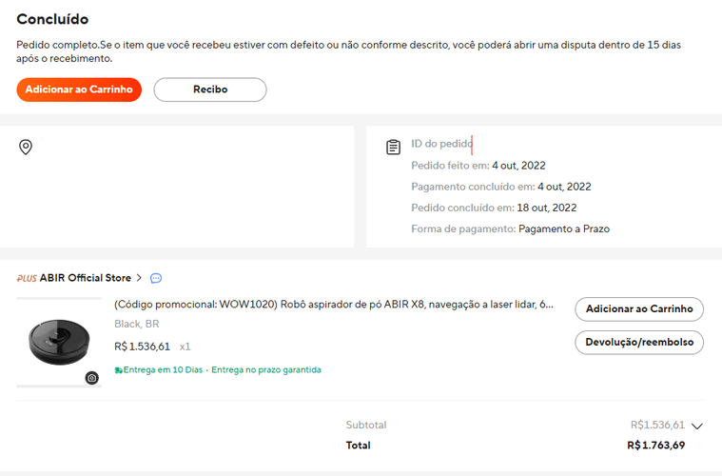The height and width of the screenshot is (476, 722).
Task: Click the green delivery truck icon
Action: pyautogui.click(x=118, y=369)
